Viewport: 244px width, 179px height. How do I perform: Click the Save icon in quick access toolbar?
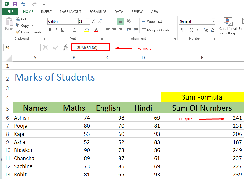point(15,4)
